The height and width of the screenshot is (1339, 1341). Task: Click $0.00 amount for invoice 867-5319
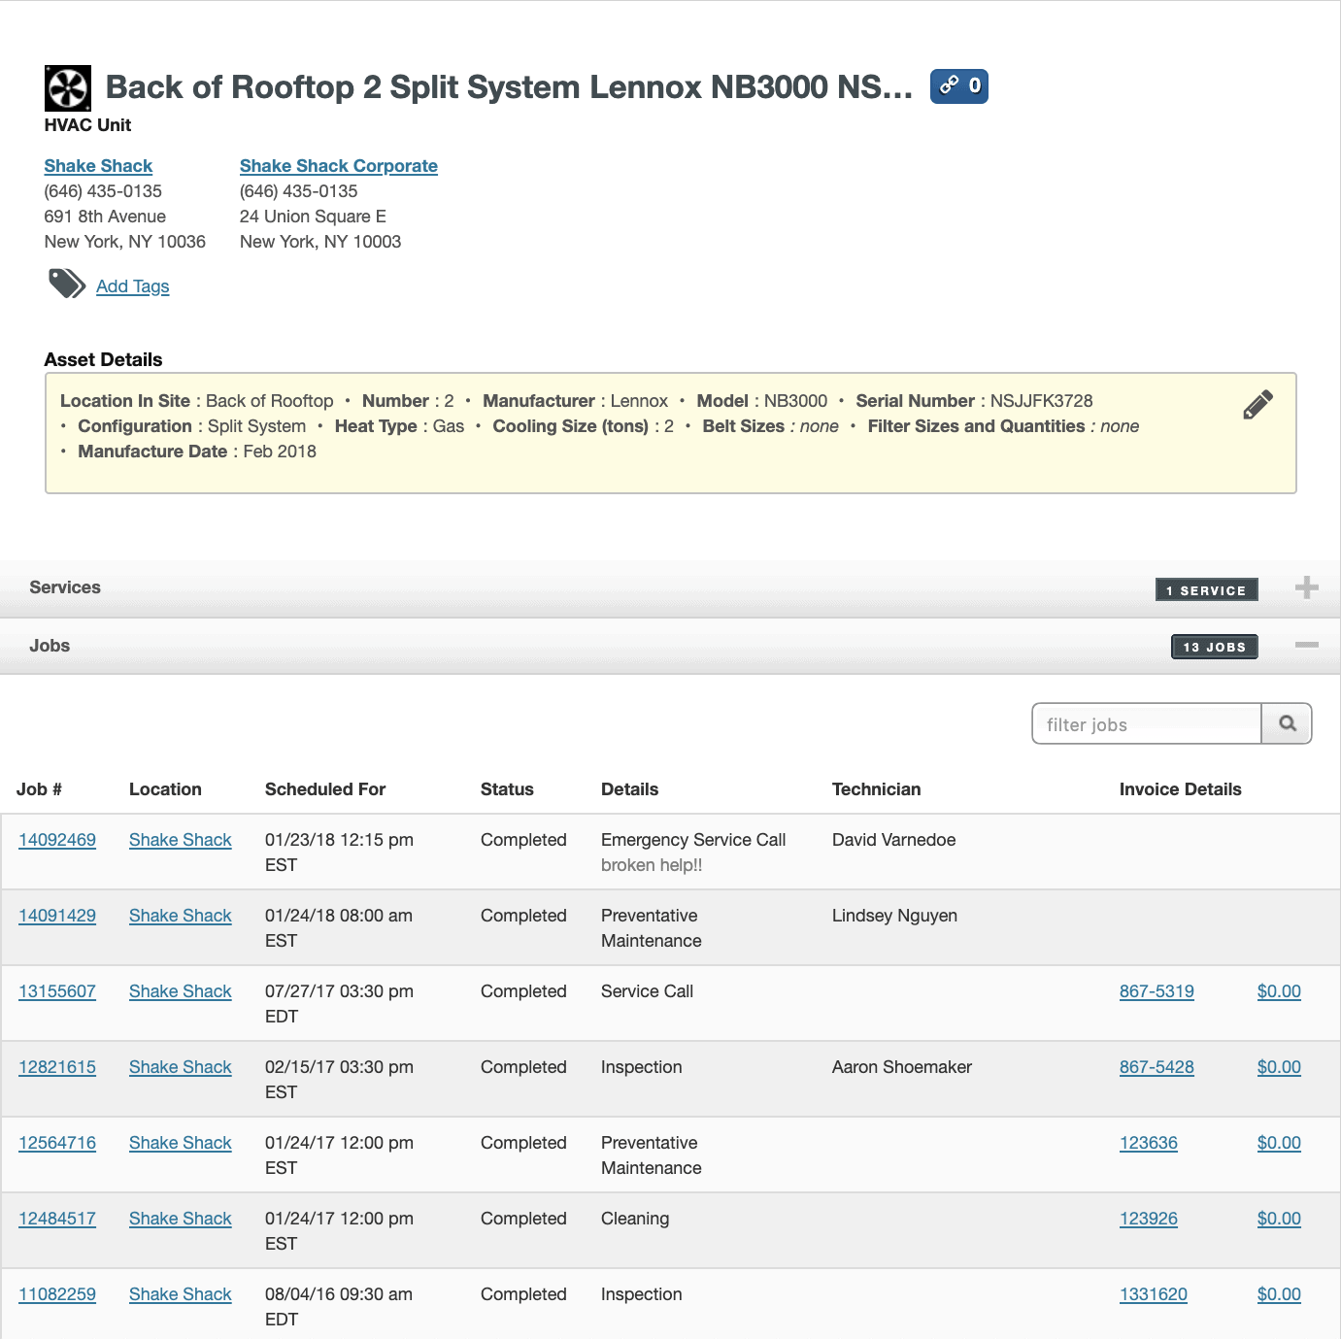pyautogui.click(x=1279, y=991)
